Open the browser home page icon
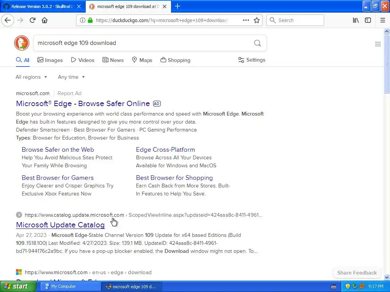Image resolution: width=390 pixels, height=292 pixels. pyautogui.click(x=45, y=20)
